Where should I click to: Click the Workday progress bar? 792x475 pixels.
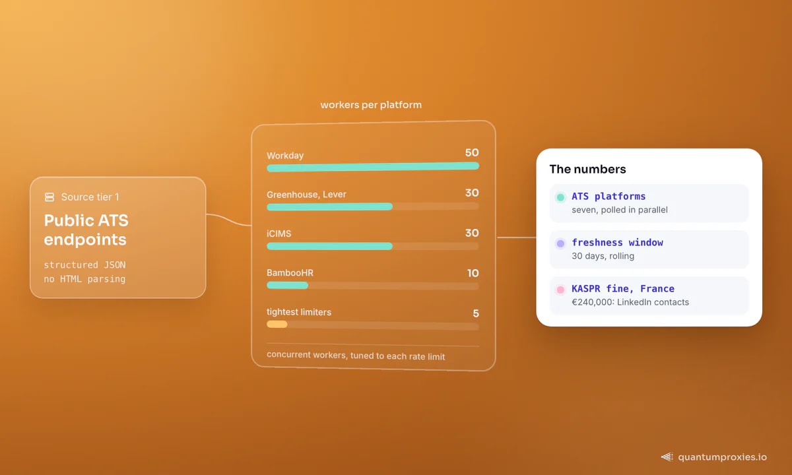pyautogui.click(x=373, y=166)
